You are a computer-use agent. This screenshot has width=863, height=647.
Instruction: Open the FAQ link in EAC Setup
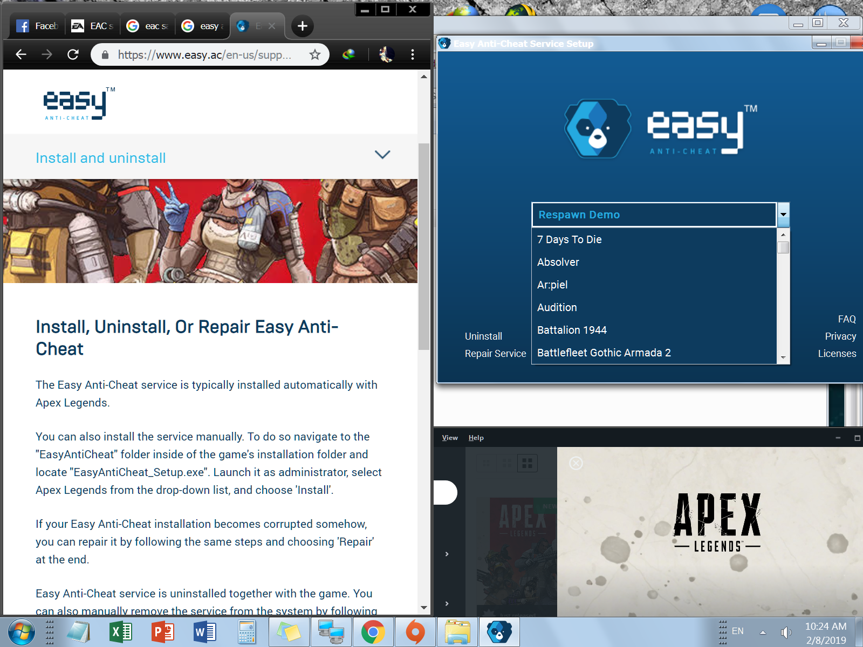click(x=847, y=319)
